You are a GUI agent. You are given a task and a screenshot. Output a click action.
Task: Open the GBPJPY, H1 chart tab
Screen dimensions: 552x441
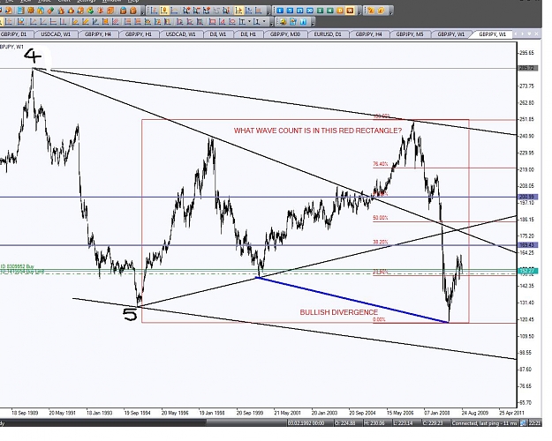pyautogui.click(x=139, y=34)
